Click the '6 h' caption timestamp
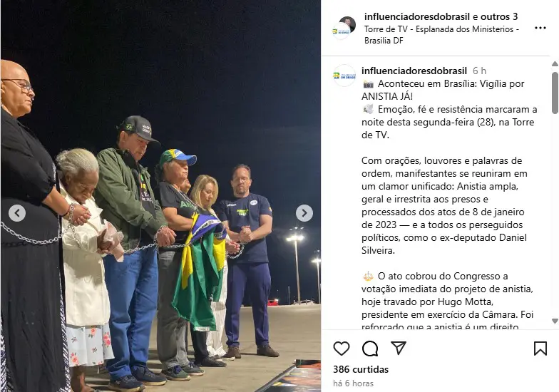The height and width of the screenshot is (392, 559). [479, 71]
